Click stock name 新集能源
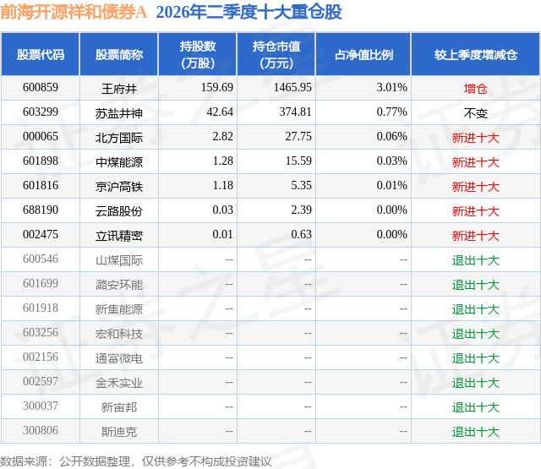 (x=119, y=309)
